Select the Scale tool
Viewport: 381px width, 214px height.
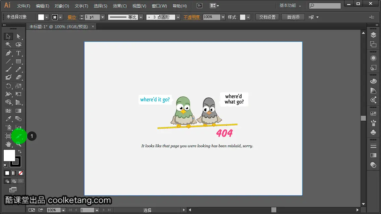[x=18, y=86]
